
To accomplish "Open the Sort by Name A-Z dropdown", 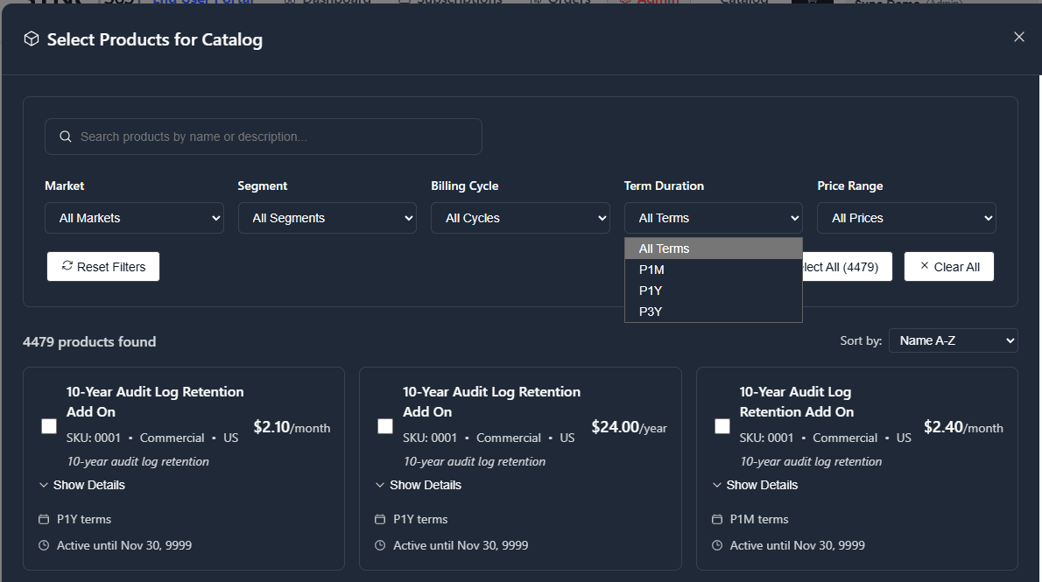I will pyautogui.click(x=954, y=340).
